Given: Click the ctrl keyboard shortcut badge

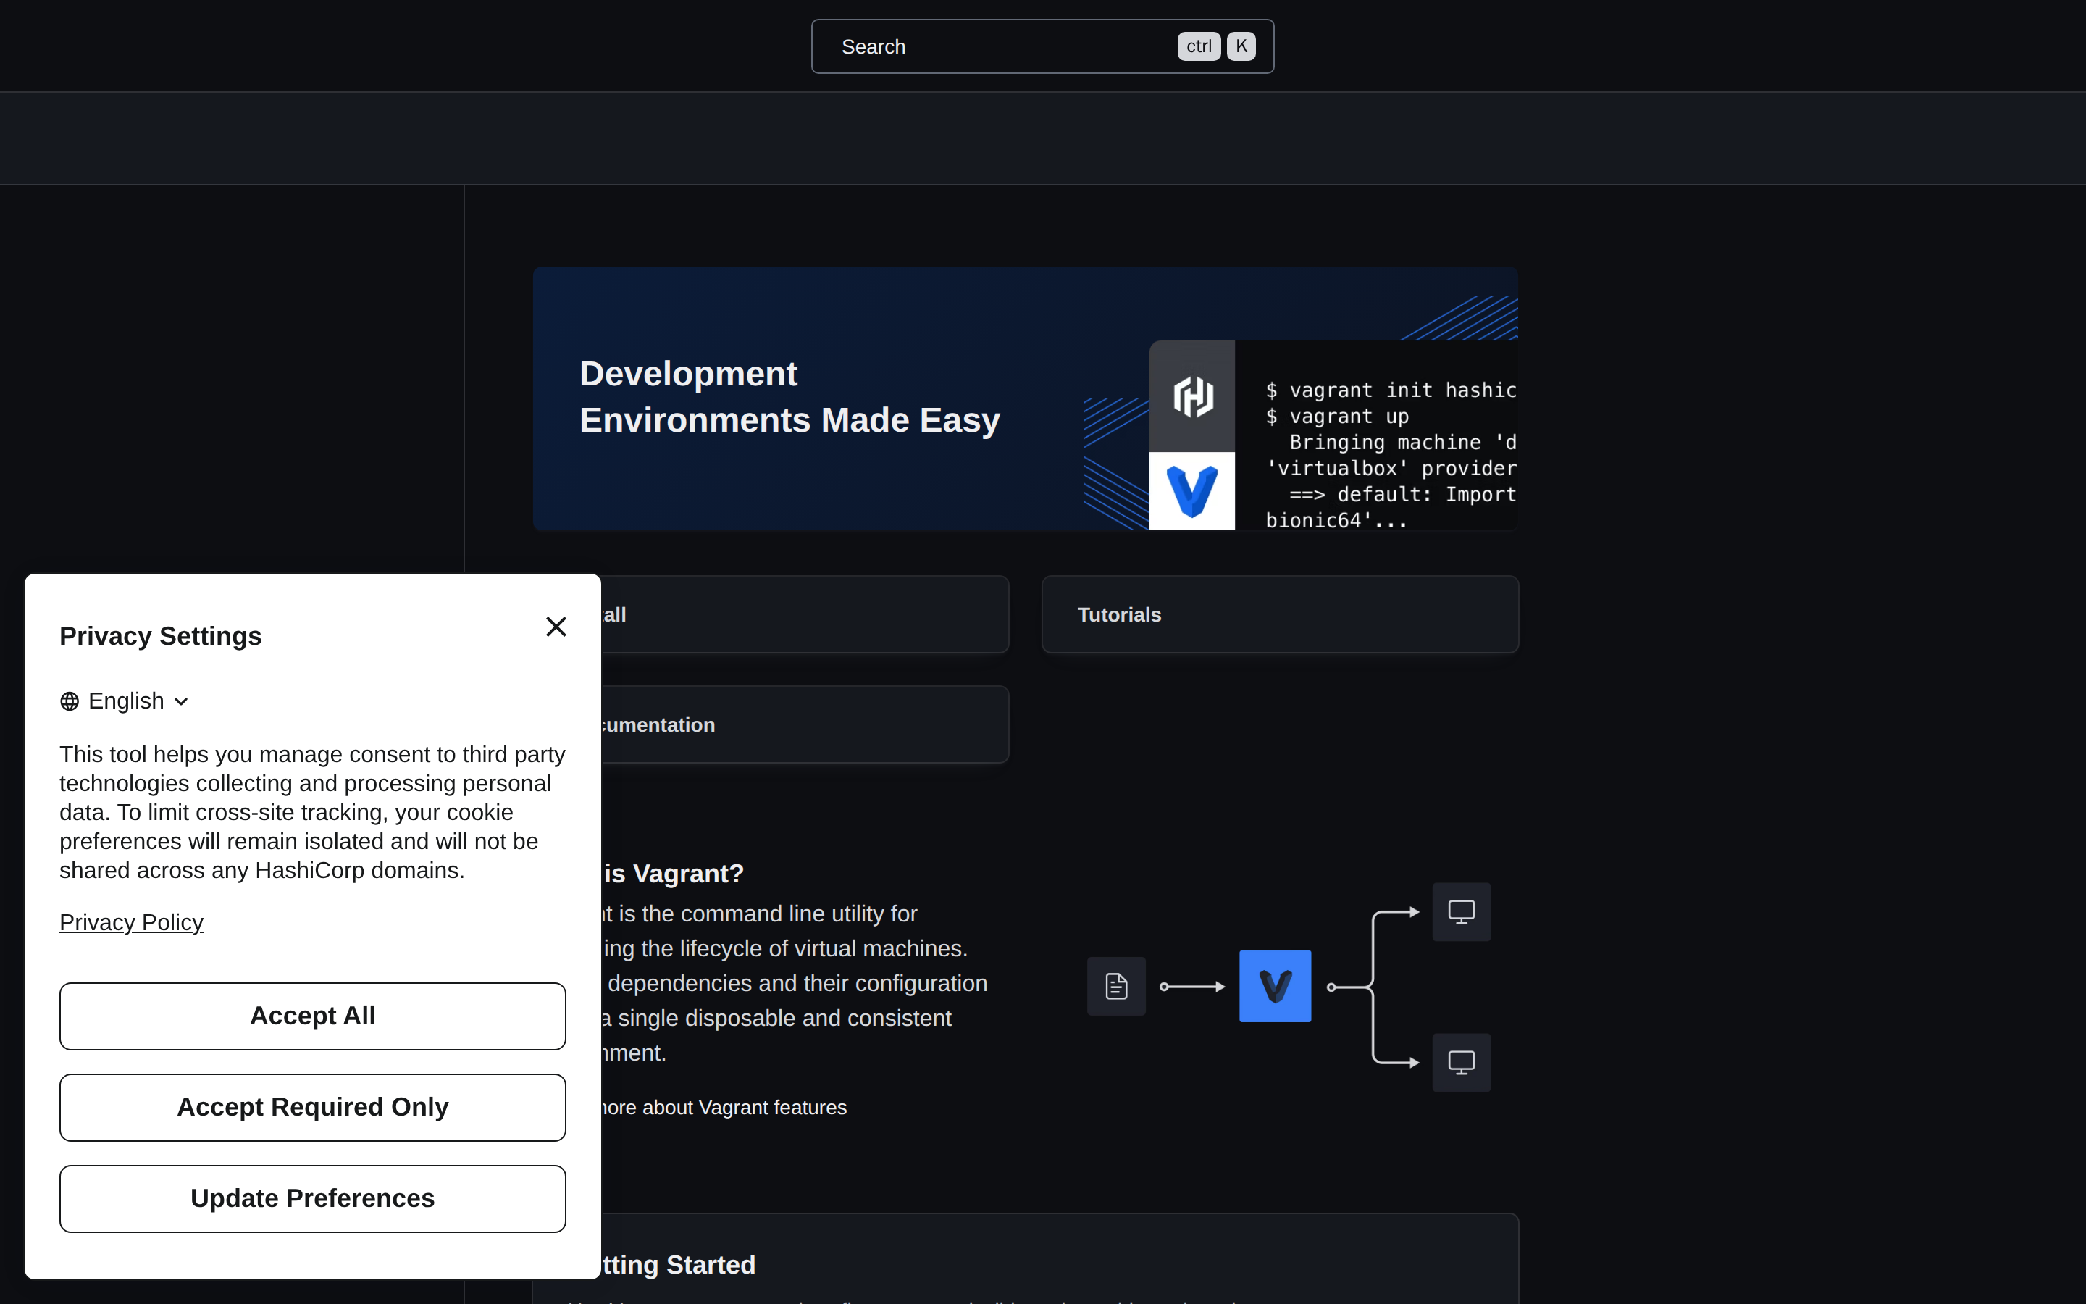Looking at the screenshot, I should coord(1199,46).
